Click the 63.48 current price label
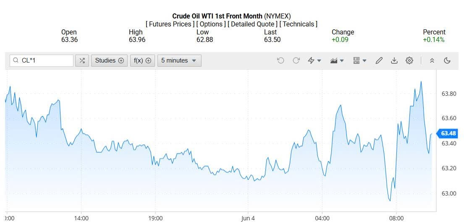464x222 pixels. (448, 133)
